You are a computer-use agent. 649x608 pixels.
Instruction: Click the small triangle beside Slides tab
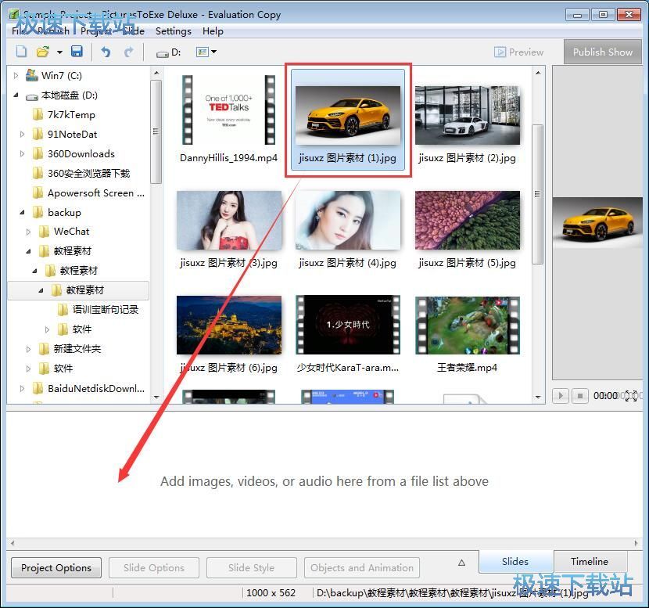[x=461, y=562]
